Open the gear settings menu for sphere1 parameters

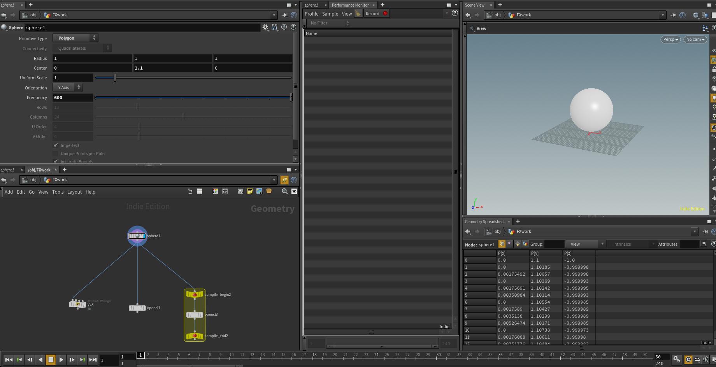click(x=265, y=27)
